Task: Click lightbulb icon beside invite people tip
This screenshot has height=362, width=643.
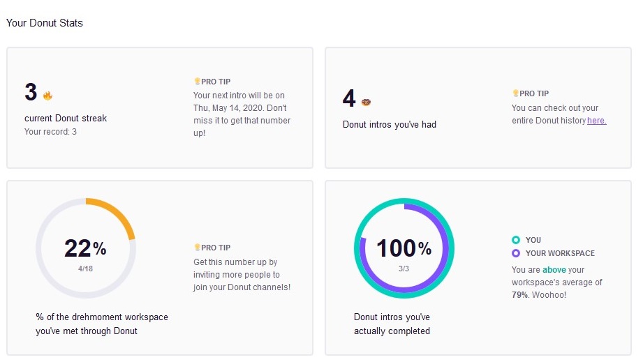Action: [x=197, y=248]
